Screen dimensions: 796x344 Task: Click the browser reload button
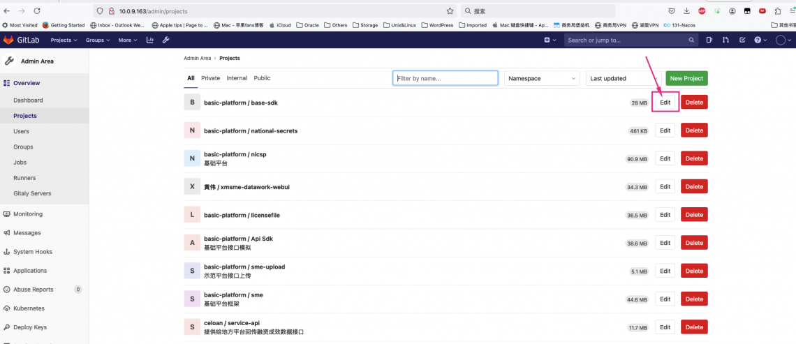(x=36, y=11)
